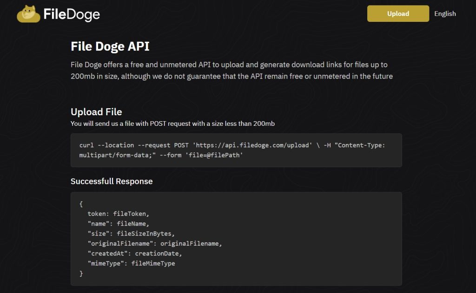Click the --form 'file=@filePath' argument text
The image size is (476, 293).
click(201, 155)
